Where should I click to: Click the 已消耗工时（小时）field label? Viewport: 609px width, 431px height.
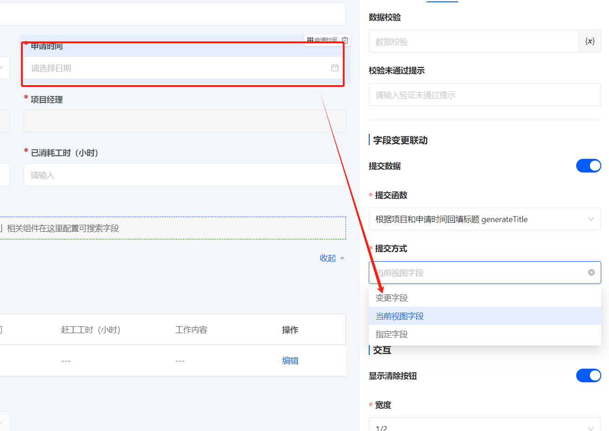click(65, 152)
